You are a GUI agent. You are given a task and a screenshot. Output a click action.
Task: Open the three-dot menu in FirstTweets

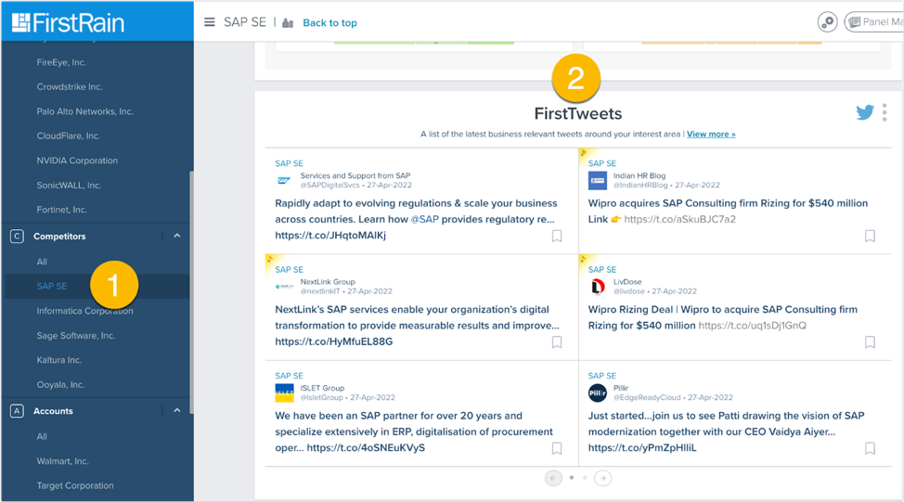click(x=885, y=112)
